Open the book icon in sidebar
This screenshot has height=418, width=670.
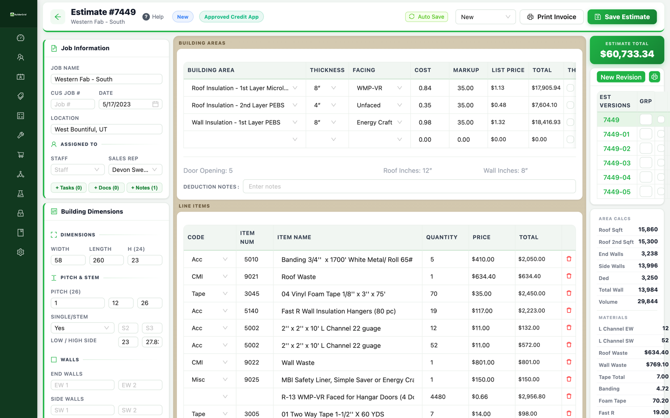pyautogui.click(x=21, y=233)
